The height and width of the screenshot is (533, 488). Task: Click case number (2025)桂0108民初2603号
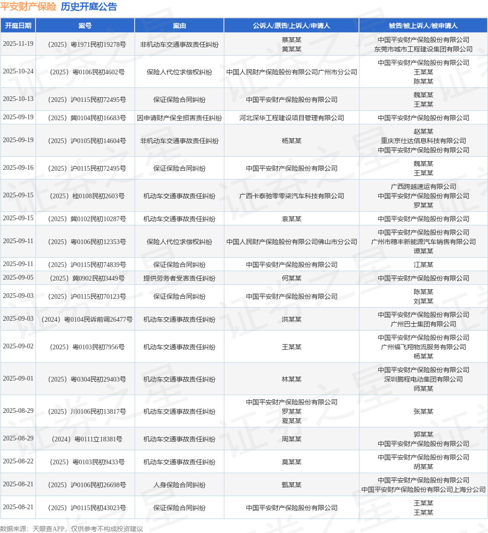pyautogui.click(x=86, y=196)
